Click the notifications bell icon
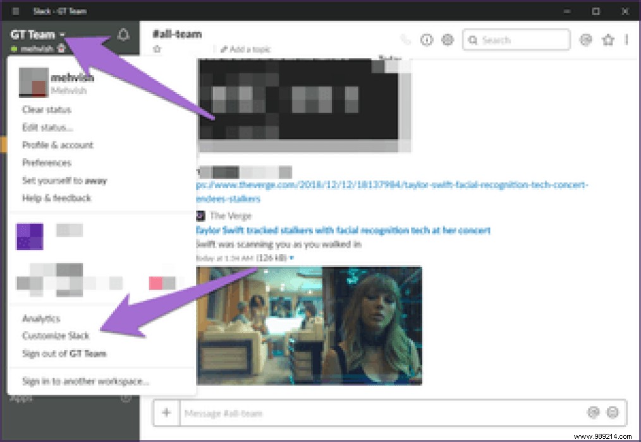 click(124, 35)
